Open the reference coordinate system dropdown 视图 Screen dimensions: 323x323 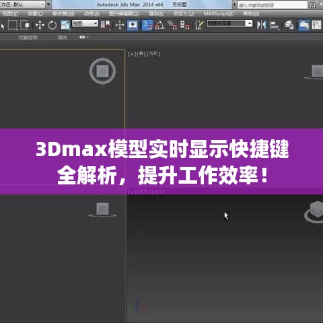point(85,24)
